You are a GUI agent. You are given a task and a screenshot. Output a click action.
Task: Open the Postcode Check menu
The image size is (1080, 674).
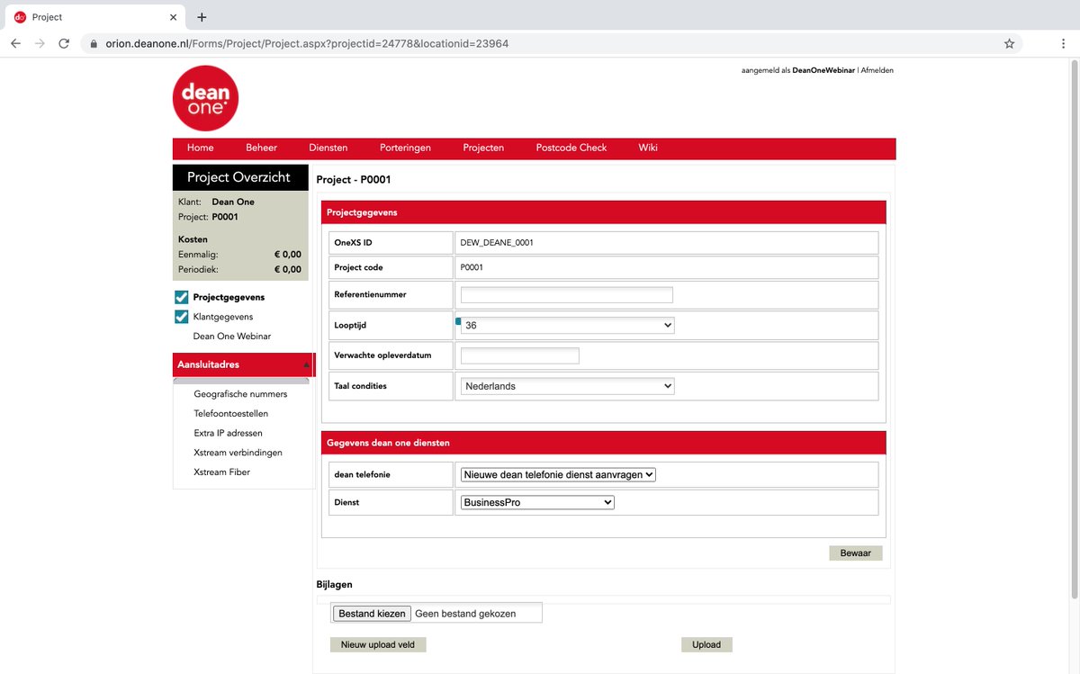point(571,148)
